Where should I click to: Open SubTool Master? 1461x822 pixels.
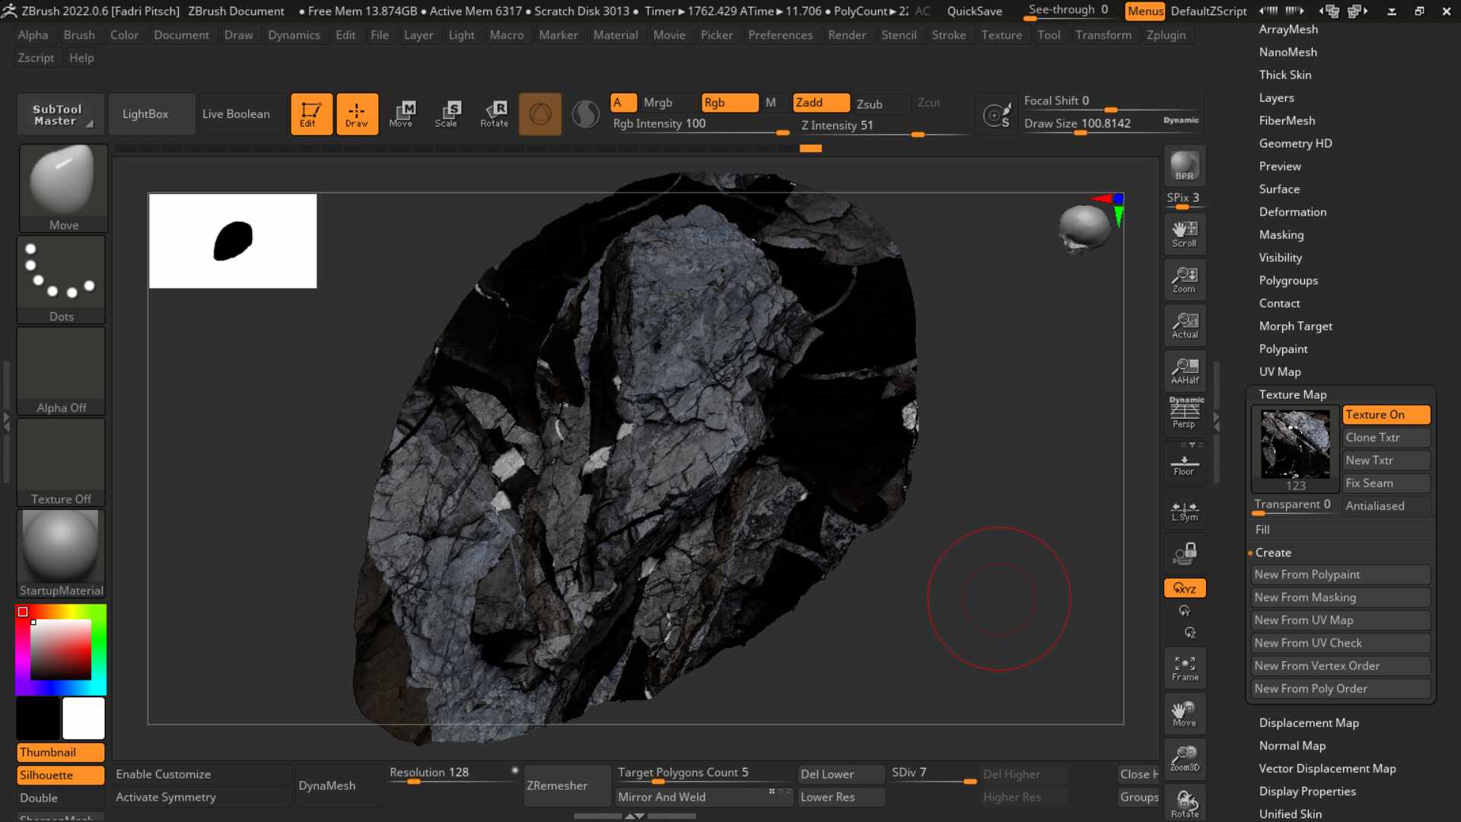(x=60, y=113)
